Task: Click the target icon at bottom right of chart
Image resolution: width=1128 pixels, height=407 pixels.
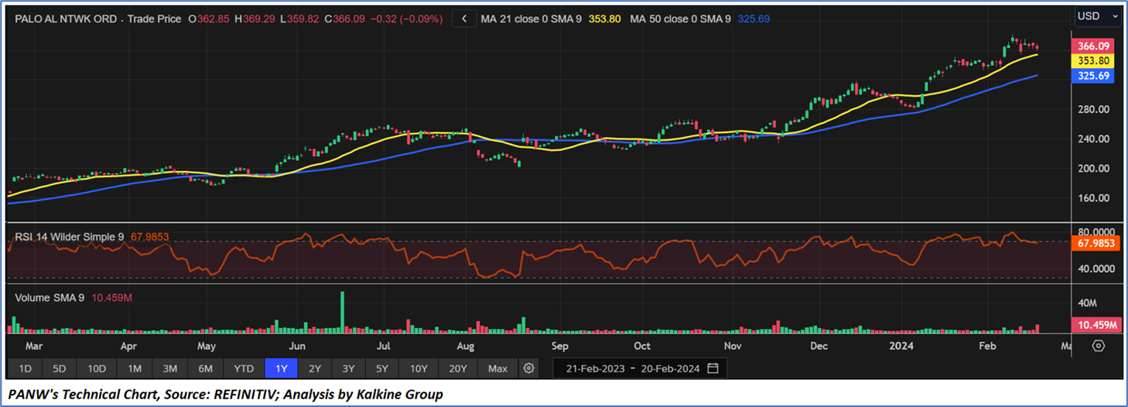Action: (x=1098, y=345)
